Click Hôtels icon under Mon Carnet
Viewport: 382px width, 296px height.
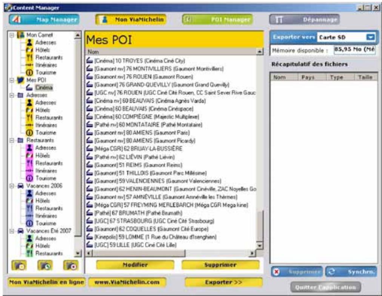point(29,50)
